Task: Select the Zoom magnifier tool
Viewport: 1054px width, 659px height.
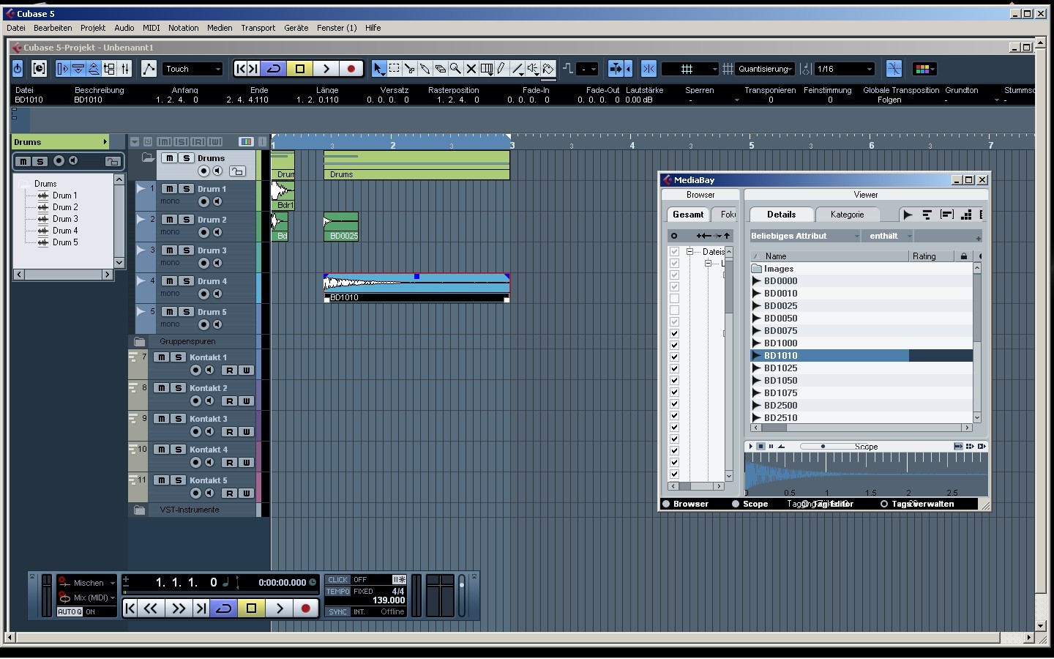Action: point(455,69)
